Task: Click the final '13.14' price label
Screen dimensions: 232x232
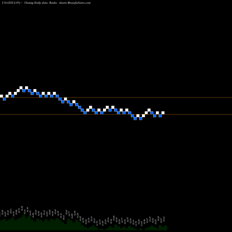Action: click(x=164, y=219)
